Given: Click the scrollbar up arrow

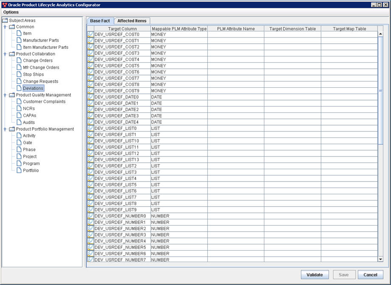Looking at the screenshot, I should click(380, 34).
